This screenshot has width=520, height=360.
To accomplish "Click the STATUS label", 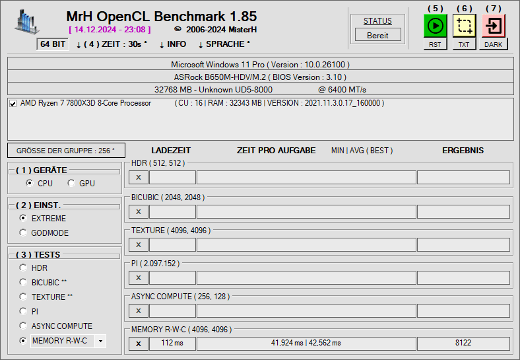I will pyautogui.click(x=377, y=21).
